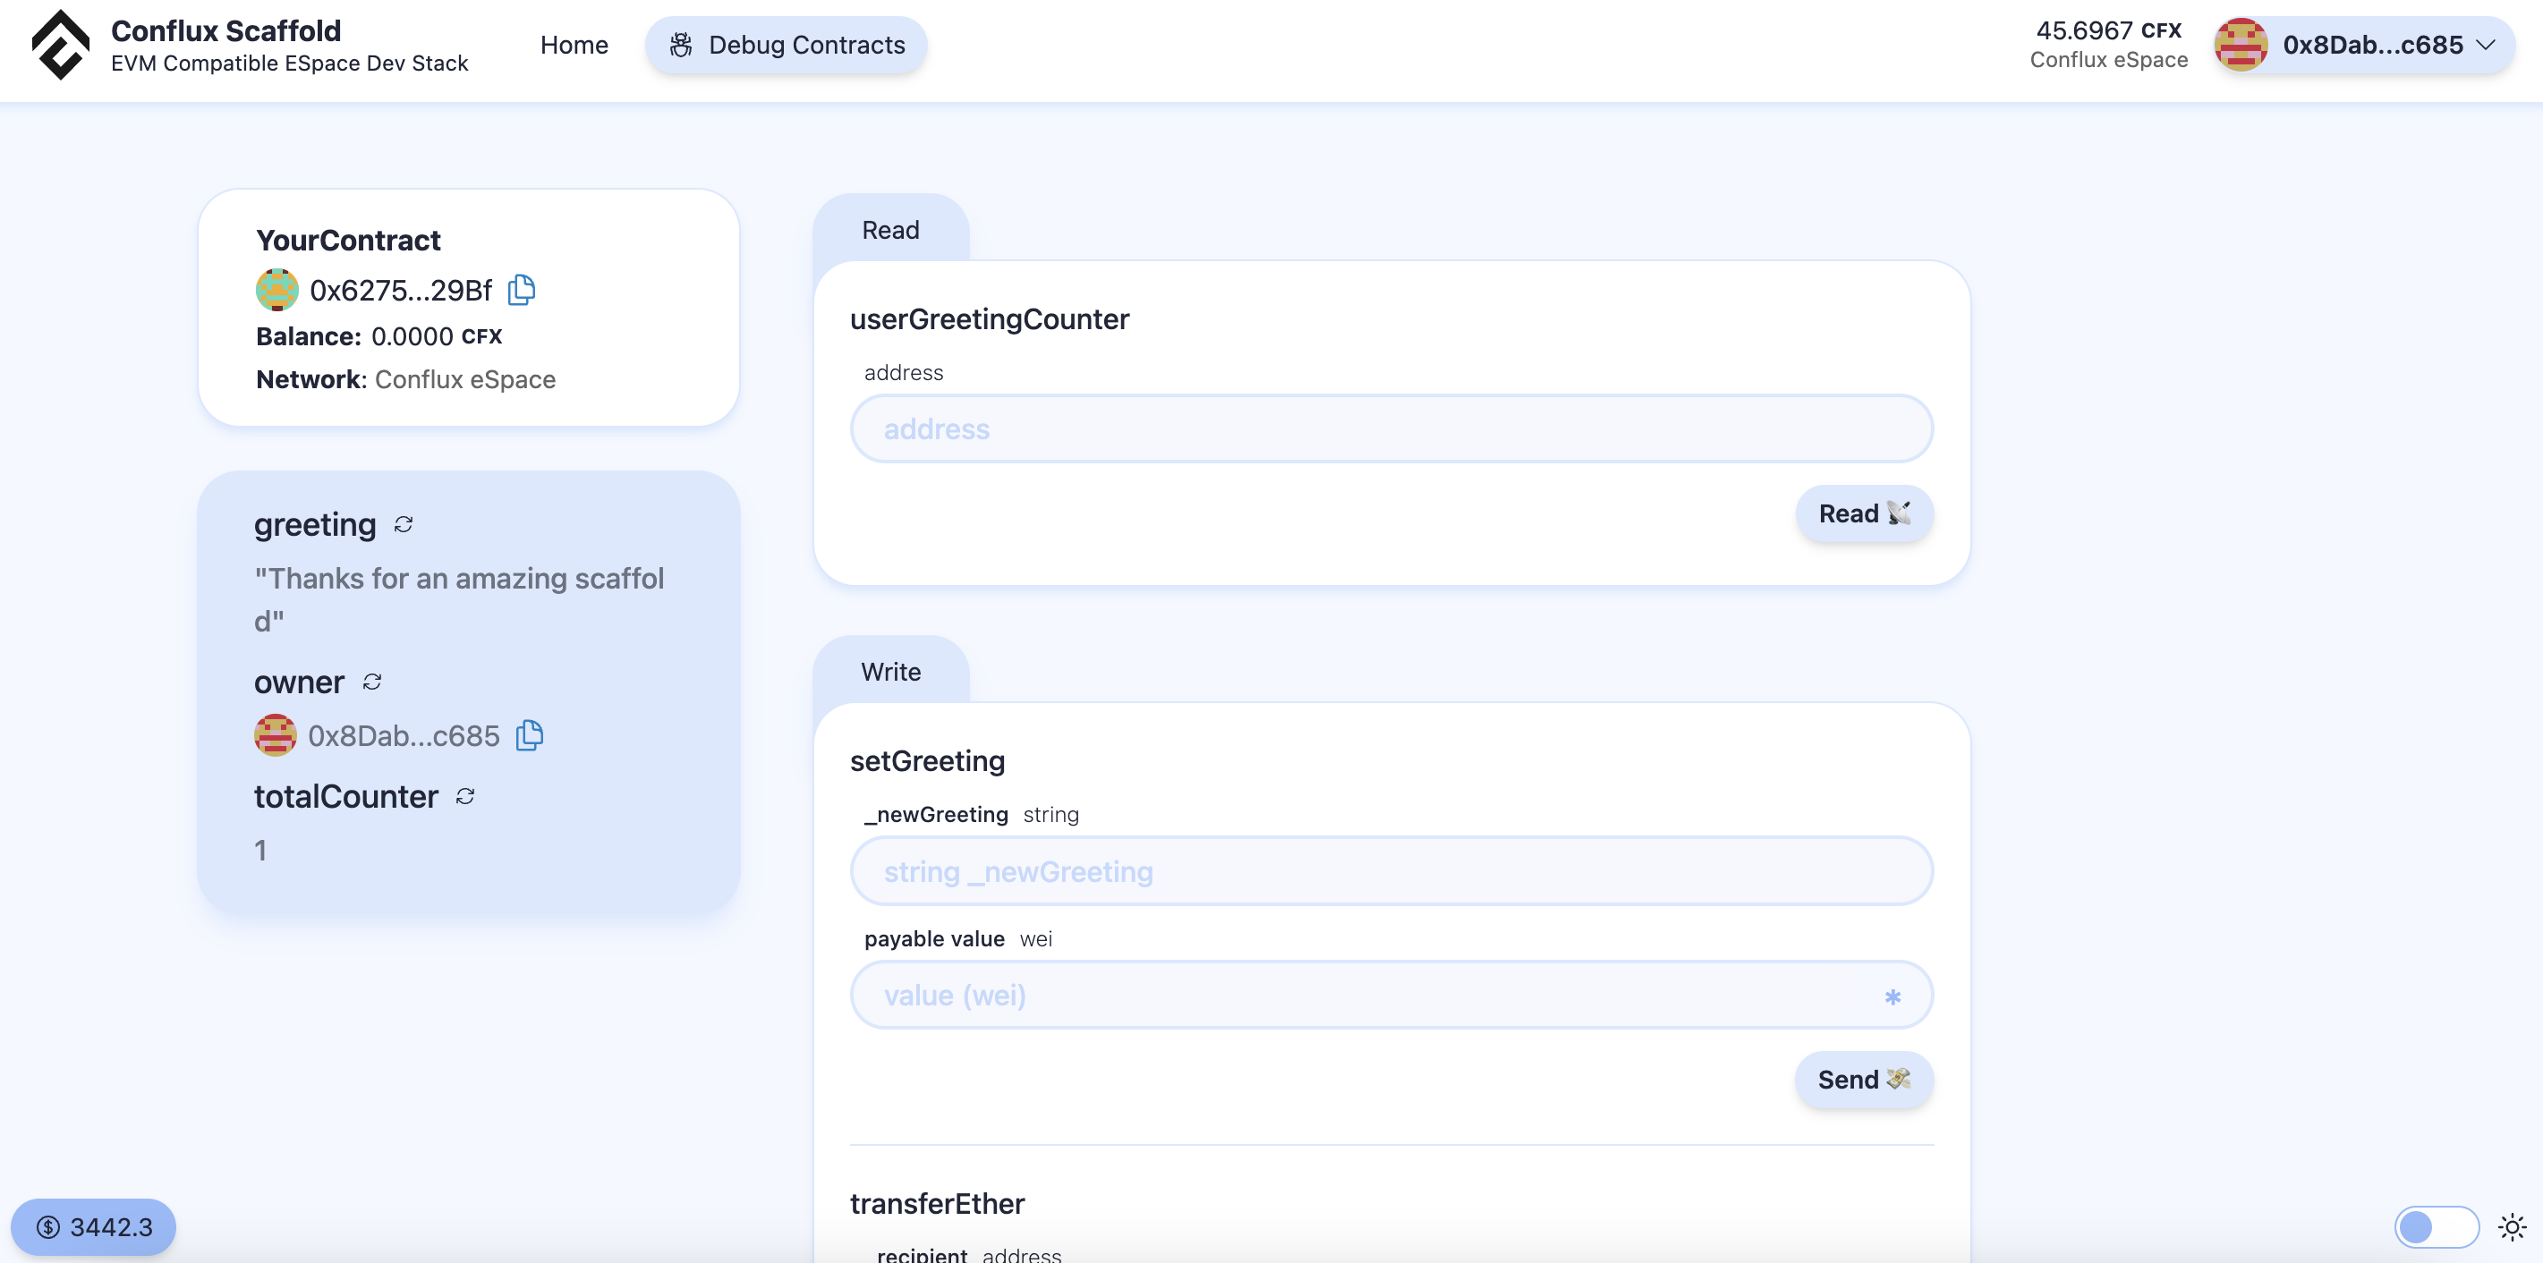The width and height of the screenshot is (2543, 1263).
Task: Click the 45.6967 CFX balance display
Action: point(2107,45)
